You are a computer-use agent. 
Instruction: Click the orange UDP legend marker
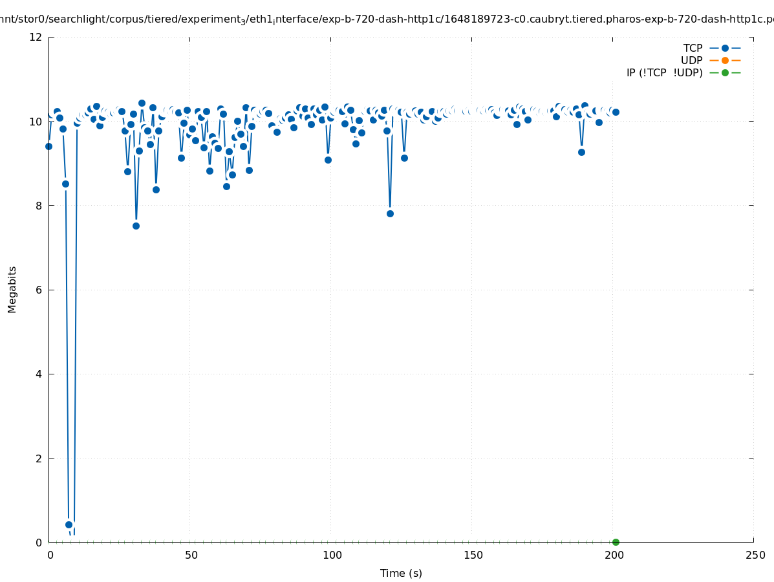(725, 60)
